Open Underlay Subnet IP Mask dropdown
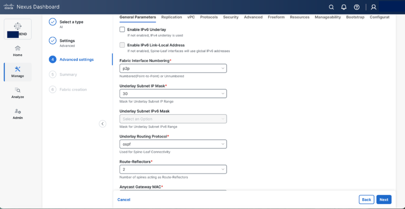The width and height of the screenshot is (405, 209). point(173,93)
